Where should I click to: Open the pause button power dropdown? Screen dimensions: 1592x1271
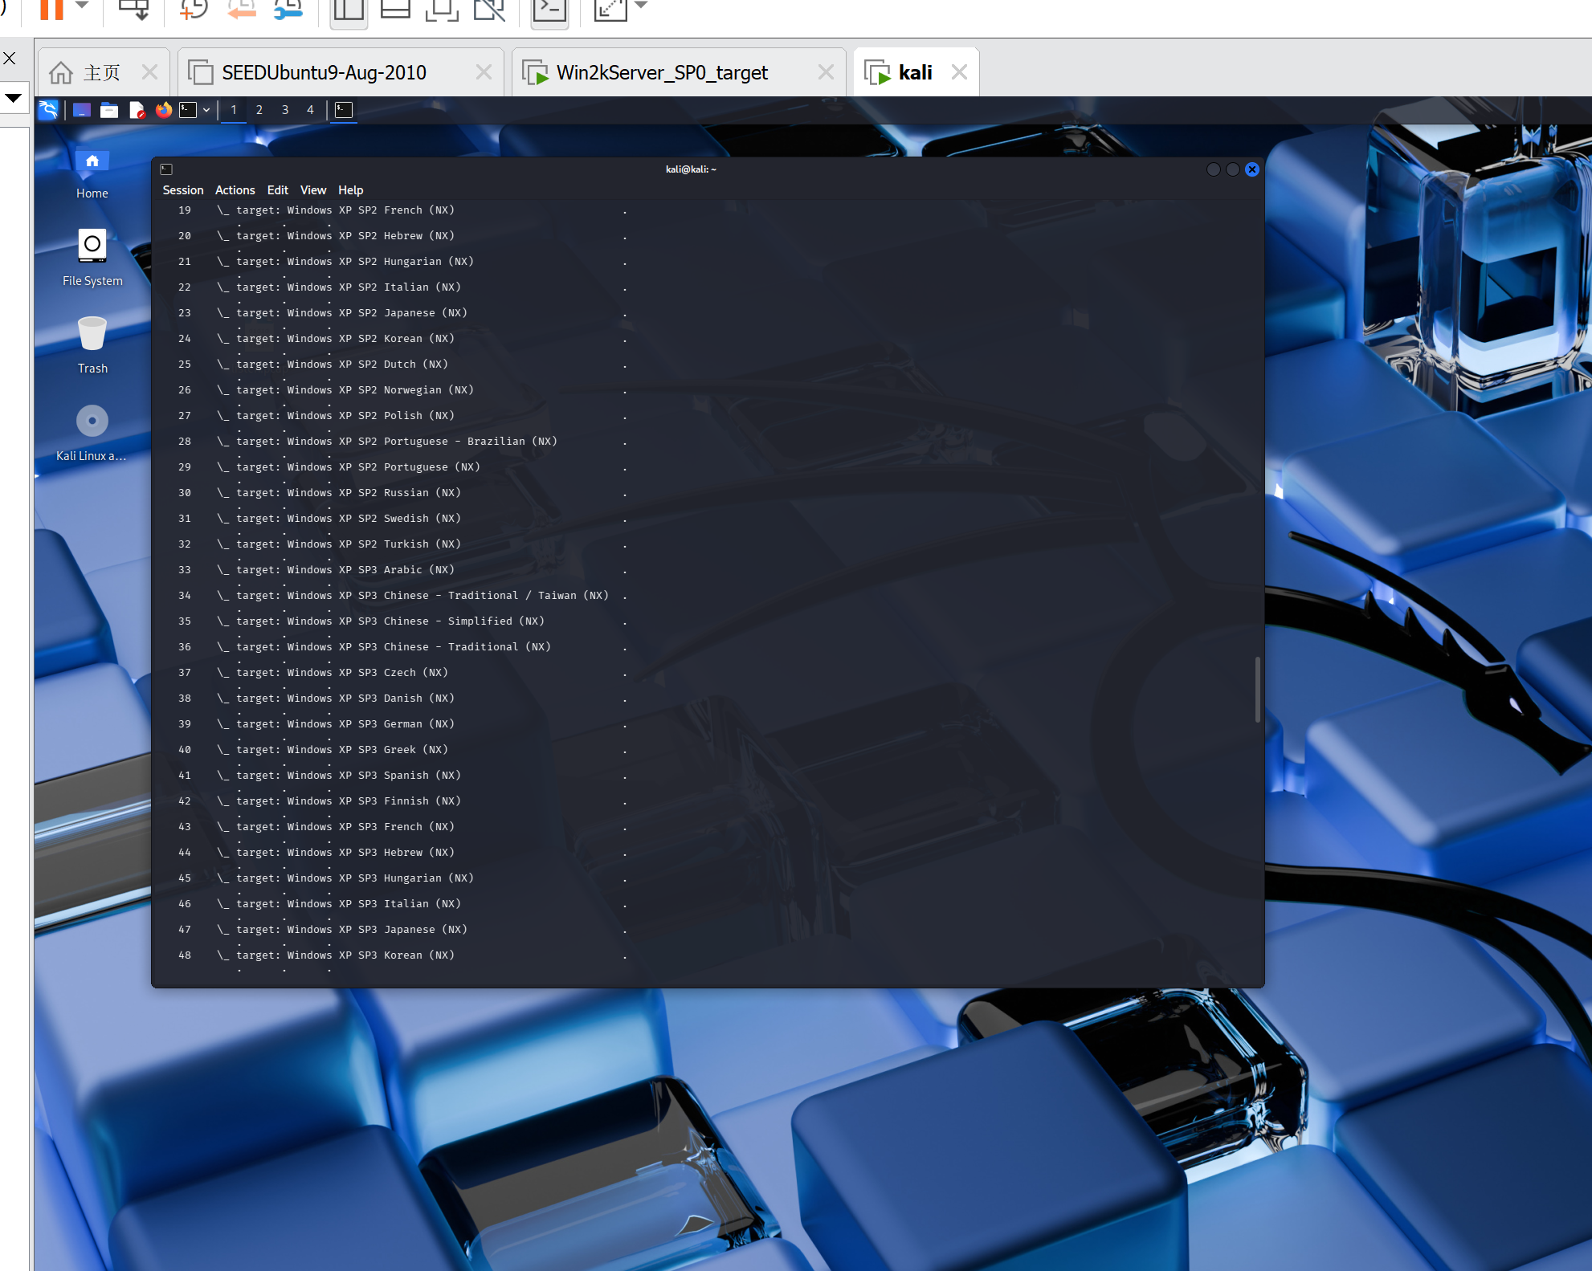pos(81,5)
